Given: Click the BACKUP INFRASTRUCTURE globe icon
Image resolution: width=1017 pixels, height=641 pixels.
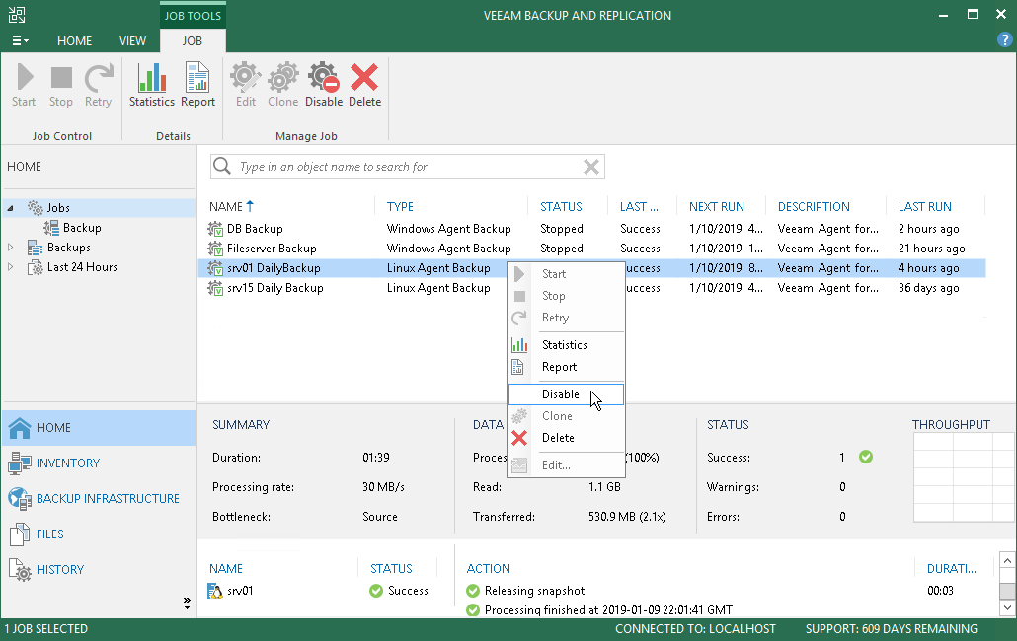Looking at the screenshot, I should pyautogui.click(x=20, y=499).
